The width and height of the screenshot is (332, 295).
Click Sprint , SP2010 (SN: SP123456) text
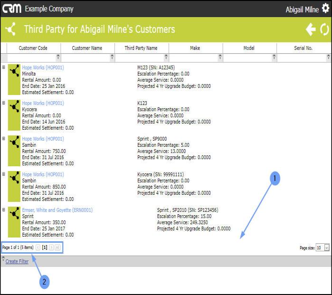point(188,210)
